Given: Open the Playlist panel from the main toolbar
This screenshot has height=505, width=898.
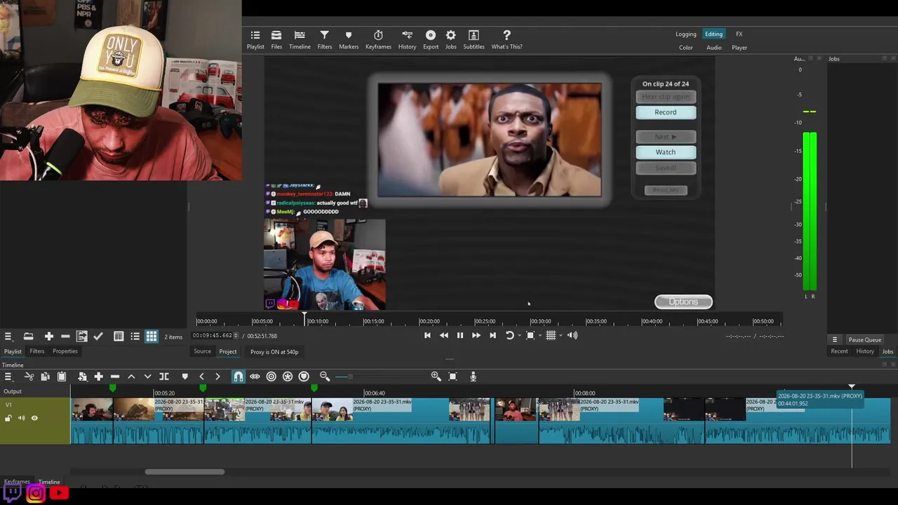Looking at the screenshot, I should [255, 40].
